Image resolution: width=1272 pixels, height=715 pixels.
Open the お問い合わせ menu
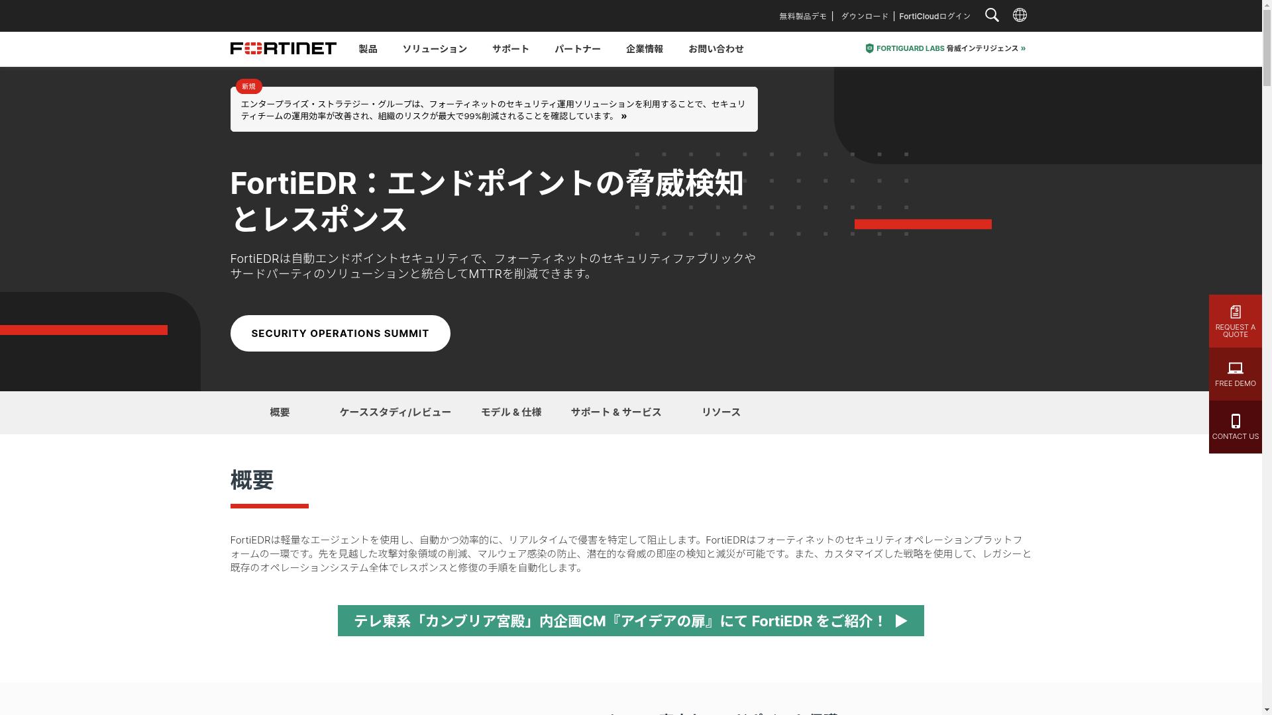(716, 49)
